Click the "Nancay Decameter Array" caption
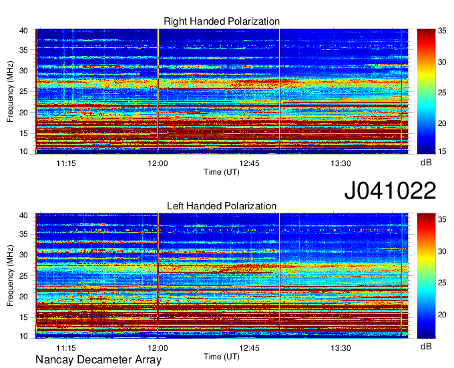Image resolution: width=454 pixels, height=368 pixels. tap(98, 360)
